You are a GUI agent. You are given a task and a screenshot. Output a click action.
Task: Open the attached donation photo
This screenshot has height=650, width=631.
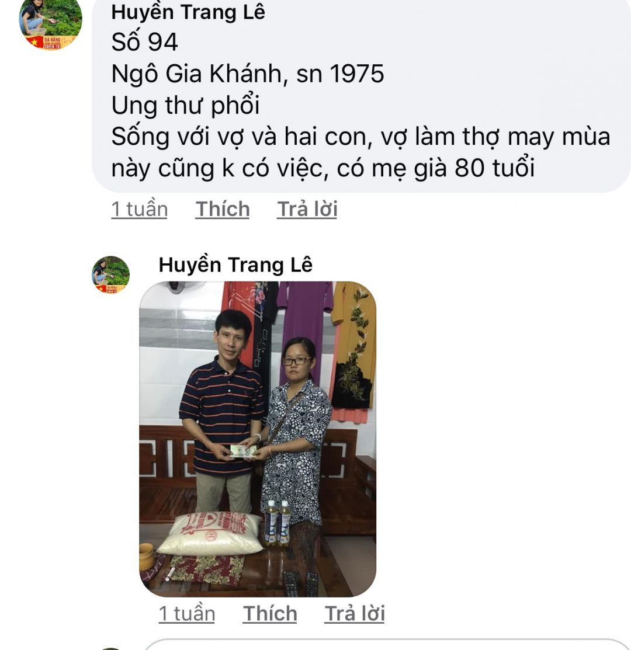(258, 439)
